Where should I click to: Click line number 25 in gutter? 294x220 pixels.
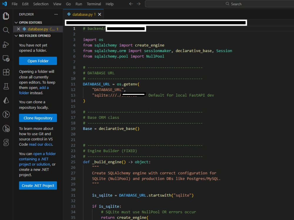tap(73, 162)
